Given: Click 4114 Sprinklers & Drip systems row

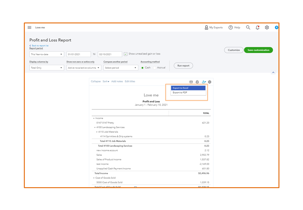Looking at the screenshot, I should pyautogui.click(x=151, y=137).
